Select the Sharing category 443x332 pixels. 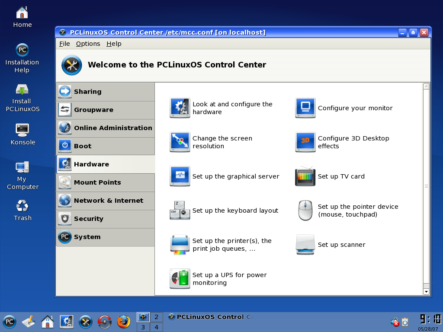(106, 92)
